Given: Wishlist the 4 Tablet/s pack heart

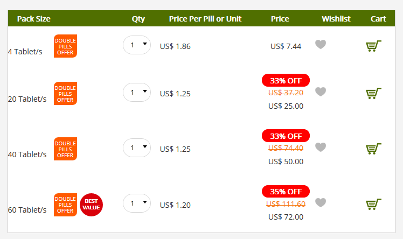Looking at the screenshot, I should [321, 45].
